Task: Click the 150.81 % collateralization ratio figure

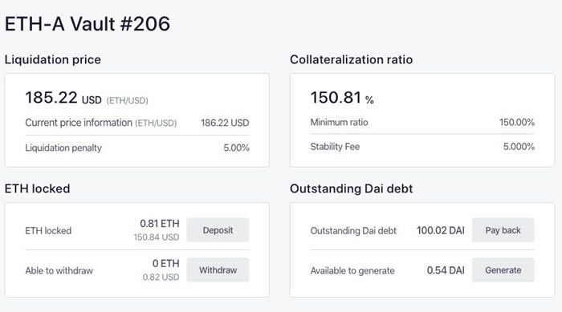Action: click(342, 98)
